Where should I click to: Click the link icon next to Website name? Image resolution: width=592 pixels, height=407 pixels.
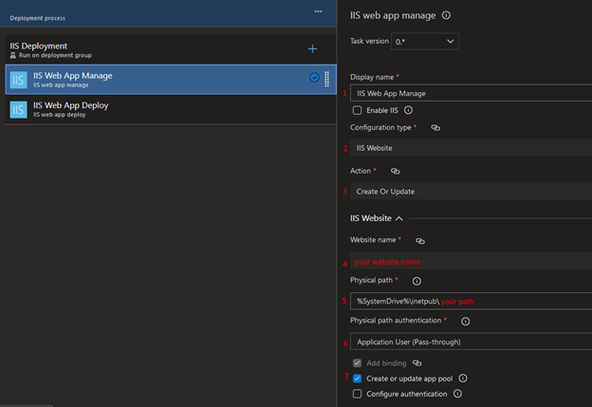420,241
